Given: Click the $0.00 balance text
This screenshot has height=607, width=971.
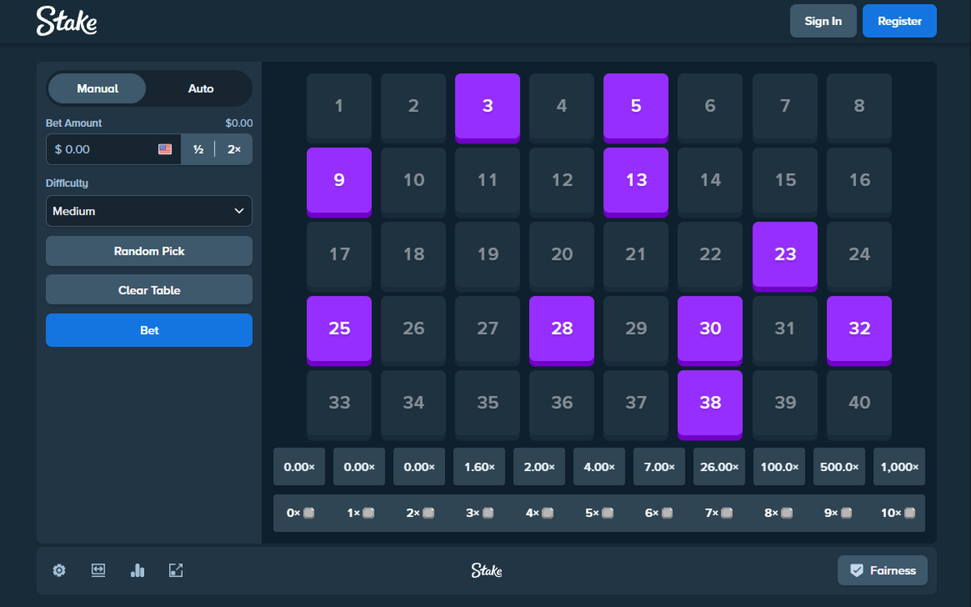Looking at the screenshot, I should [239, 123].
